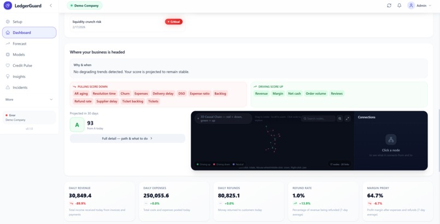Open the notifications bell

tap(399, 5)
